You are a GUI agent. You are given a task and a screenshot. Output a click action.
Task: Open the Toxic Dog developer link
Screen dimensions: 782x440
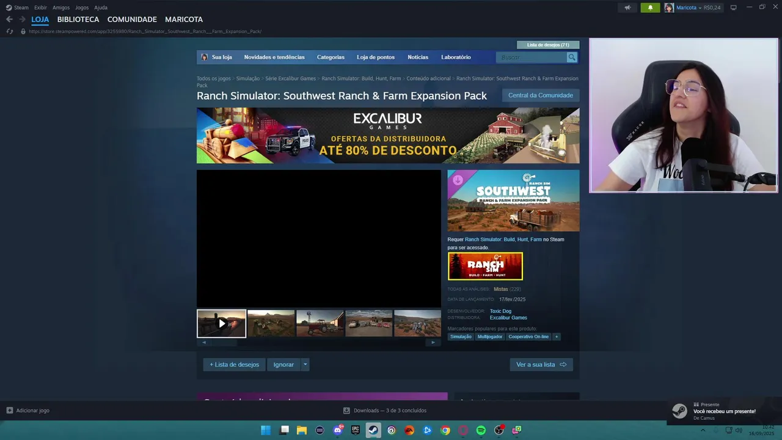coord(500,311)
